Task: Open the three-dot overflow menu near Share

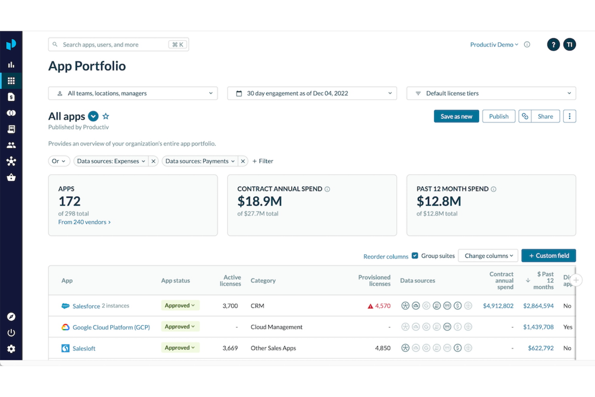Action: point(570,116)
